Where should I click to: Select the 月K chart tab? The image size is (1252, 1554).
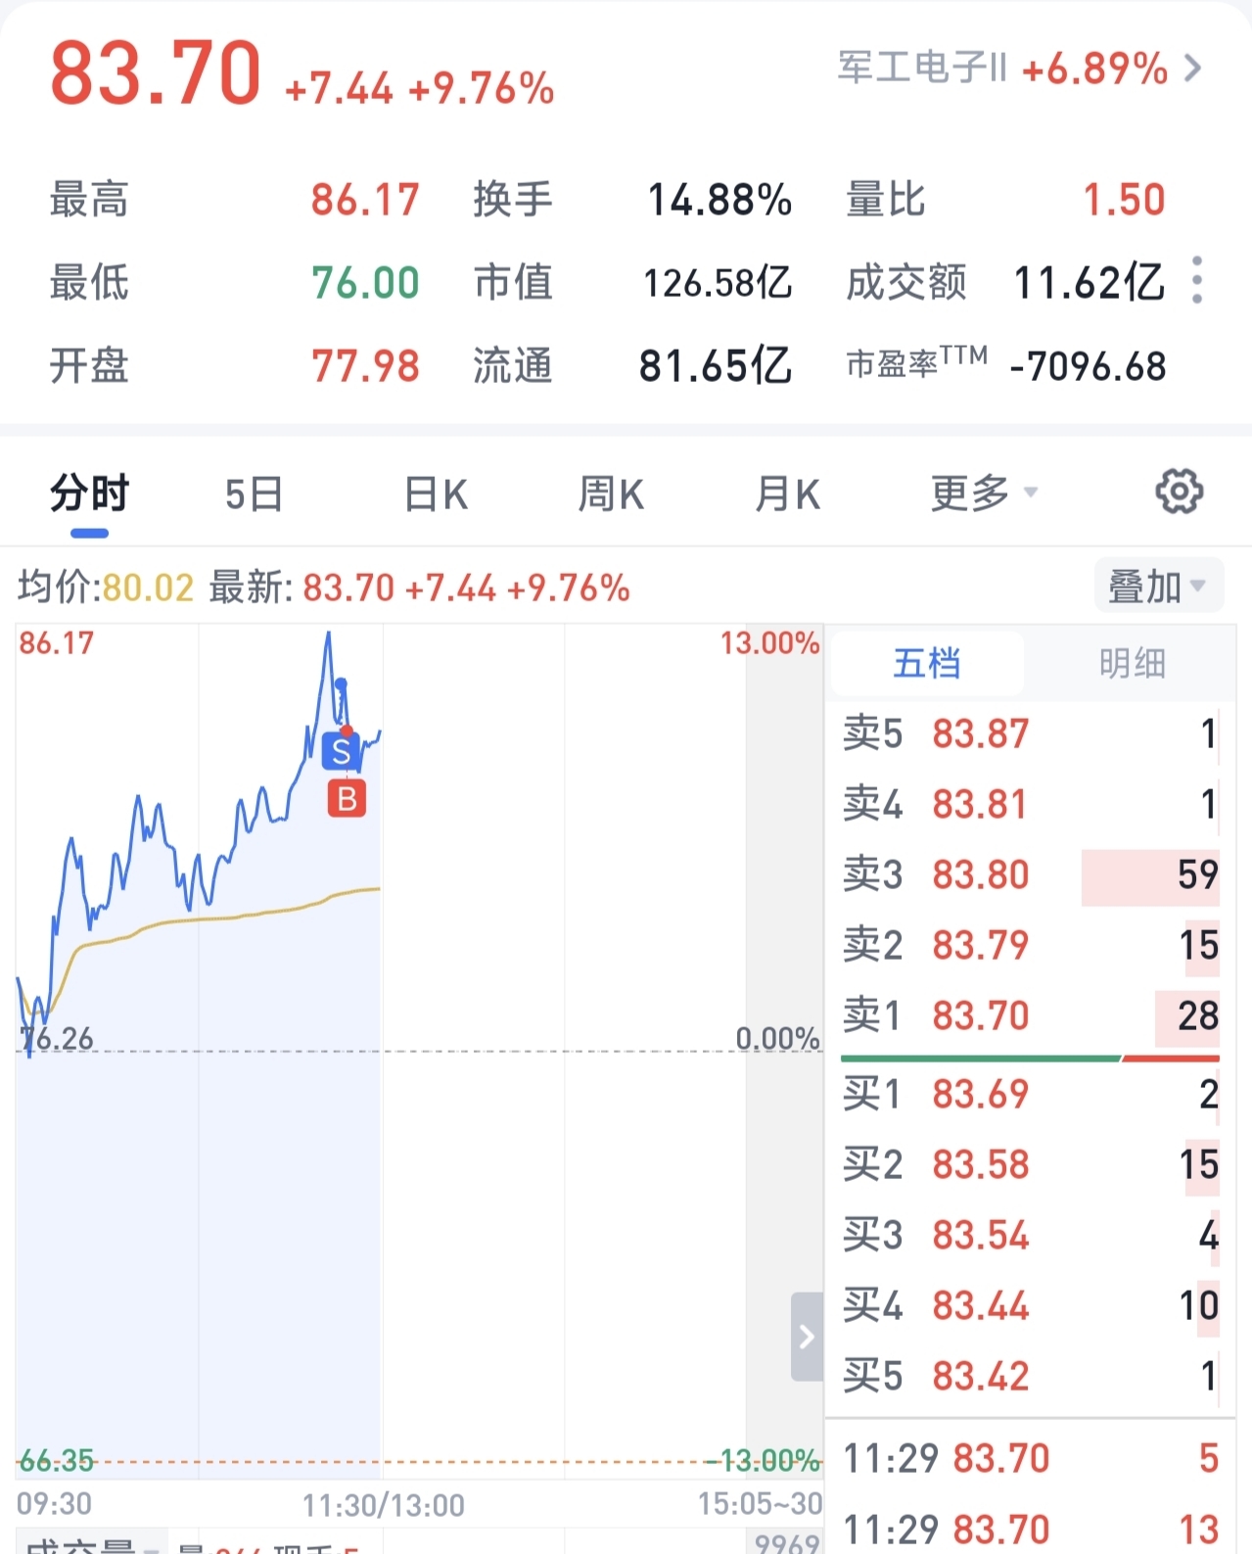pos(788,494)
